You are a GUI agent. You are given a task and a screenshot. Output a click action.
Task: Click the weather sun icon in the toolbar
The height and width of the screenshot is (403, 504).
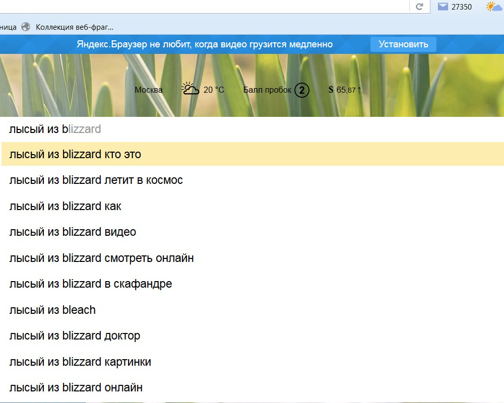point(494,7)
